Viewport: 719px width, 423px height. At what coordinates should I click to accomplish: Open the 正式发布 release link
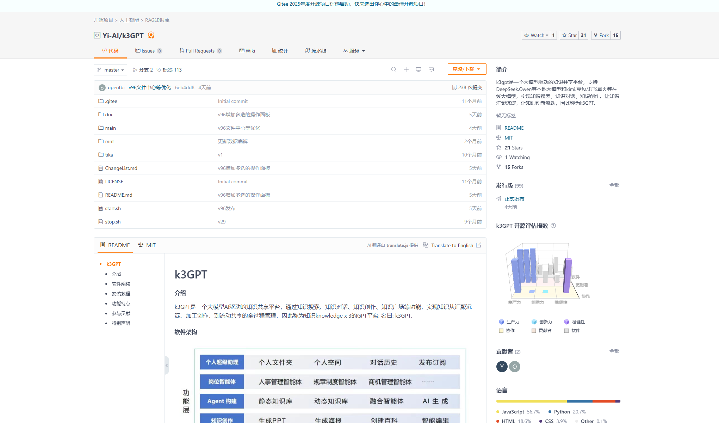coord(514,198)
